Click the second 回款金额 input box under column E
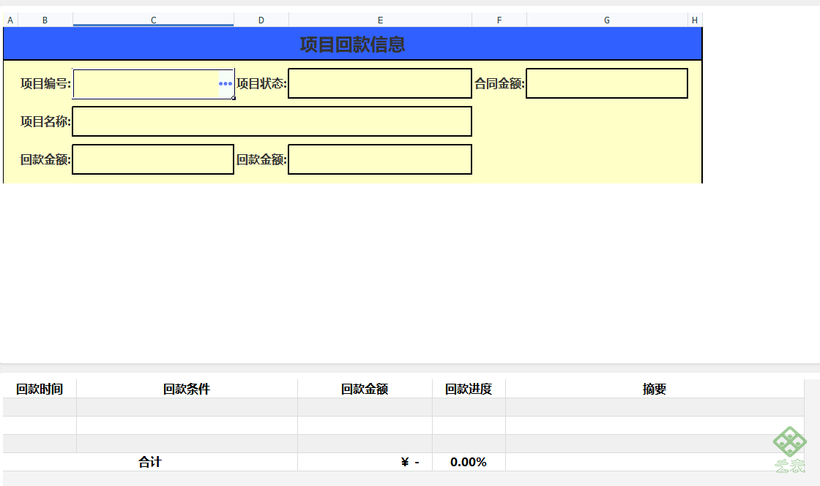 pos(380,159)
